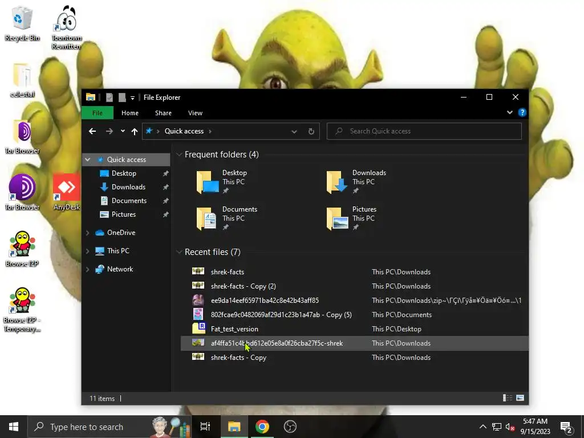The height and width of the screenshot is (438, 584).
Task: Open the recent locations dropdown arrow
Action: click(123, 131)
